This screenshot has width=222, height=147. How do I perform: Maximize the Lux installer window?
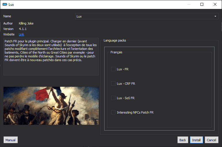(x=202, y=4)
